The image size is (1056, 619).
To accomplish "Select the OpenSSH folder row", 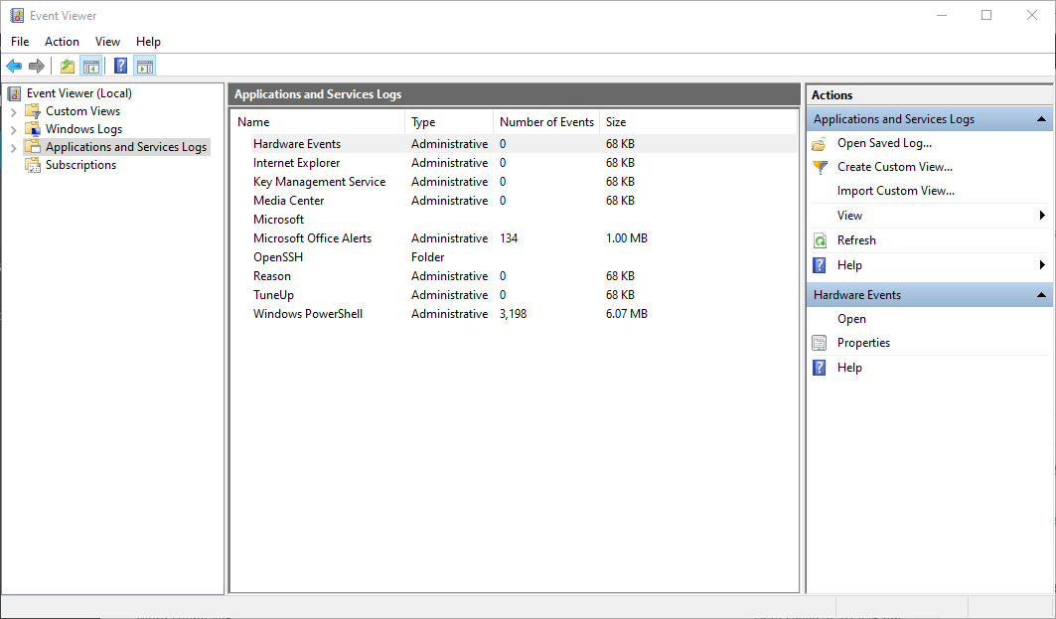I will (x=515, y=257).
